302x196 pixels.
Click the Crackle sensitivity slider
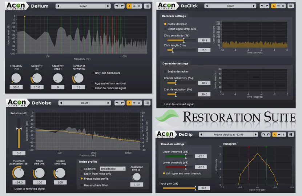pyautogui.click(x=181, y=83)
